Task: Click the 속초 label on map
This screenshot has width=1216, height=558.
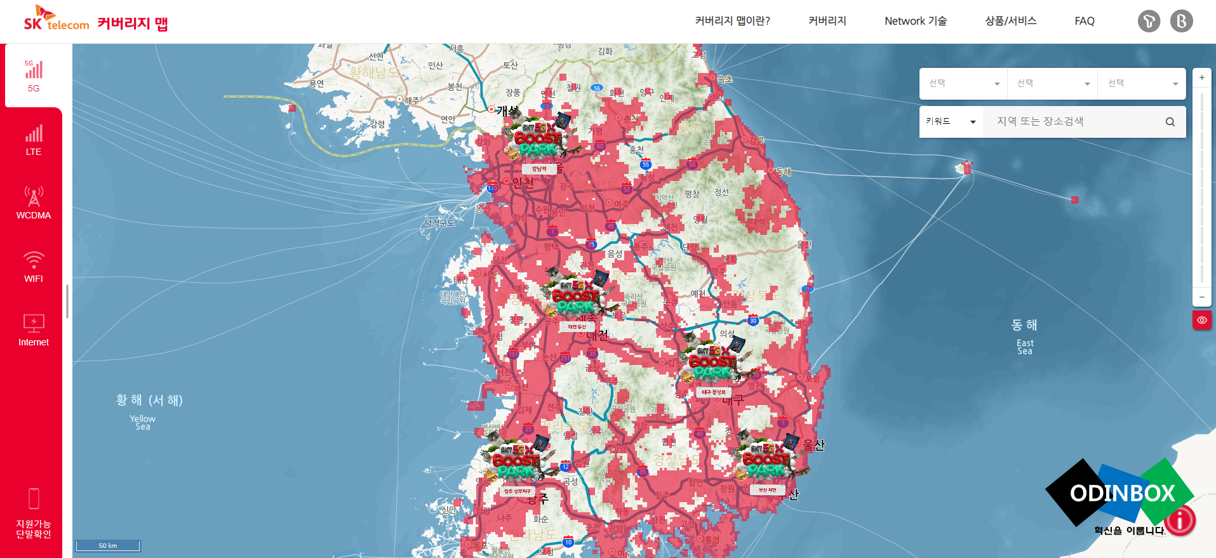Action: (x=725, y=79)
